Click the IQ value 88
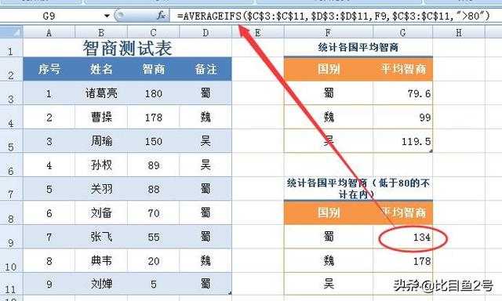The width and height of the screenshot is (502, 301). point(154,189)
